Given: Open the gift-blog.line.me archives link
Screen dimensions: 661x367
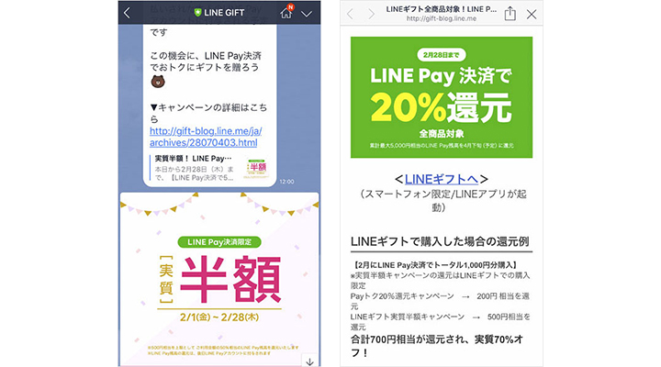Looking at the screenshot, I should 206,137.
